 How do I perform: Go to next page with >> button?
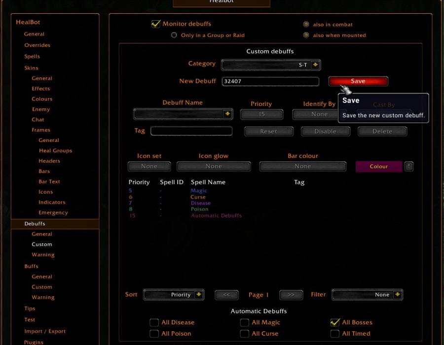tap(291, 295)
